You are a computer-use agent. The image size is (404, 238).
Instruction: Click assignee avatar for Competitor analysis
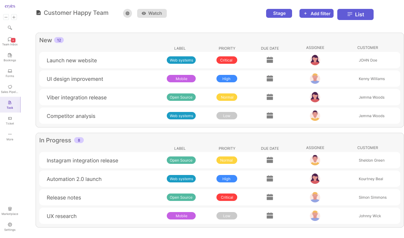315,116
